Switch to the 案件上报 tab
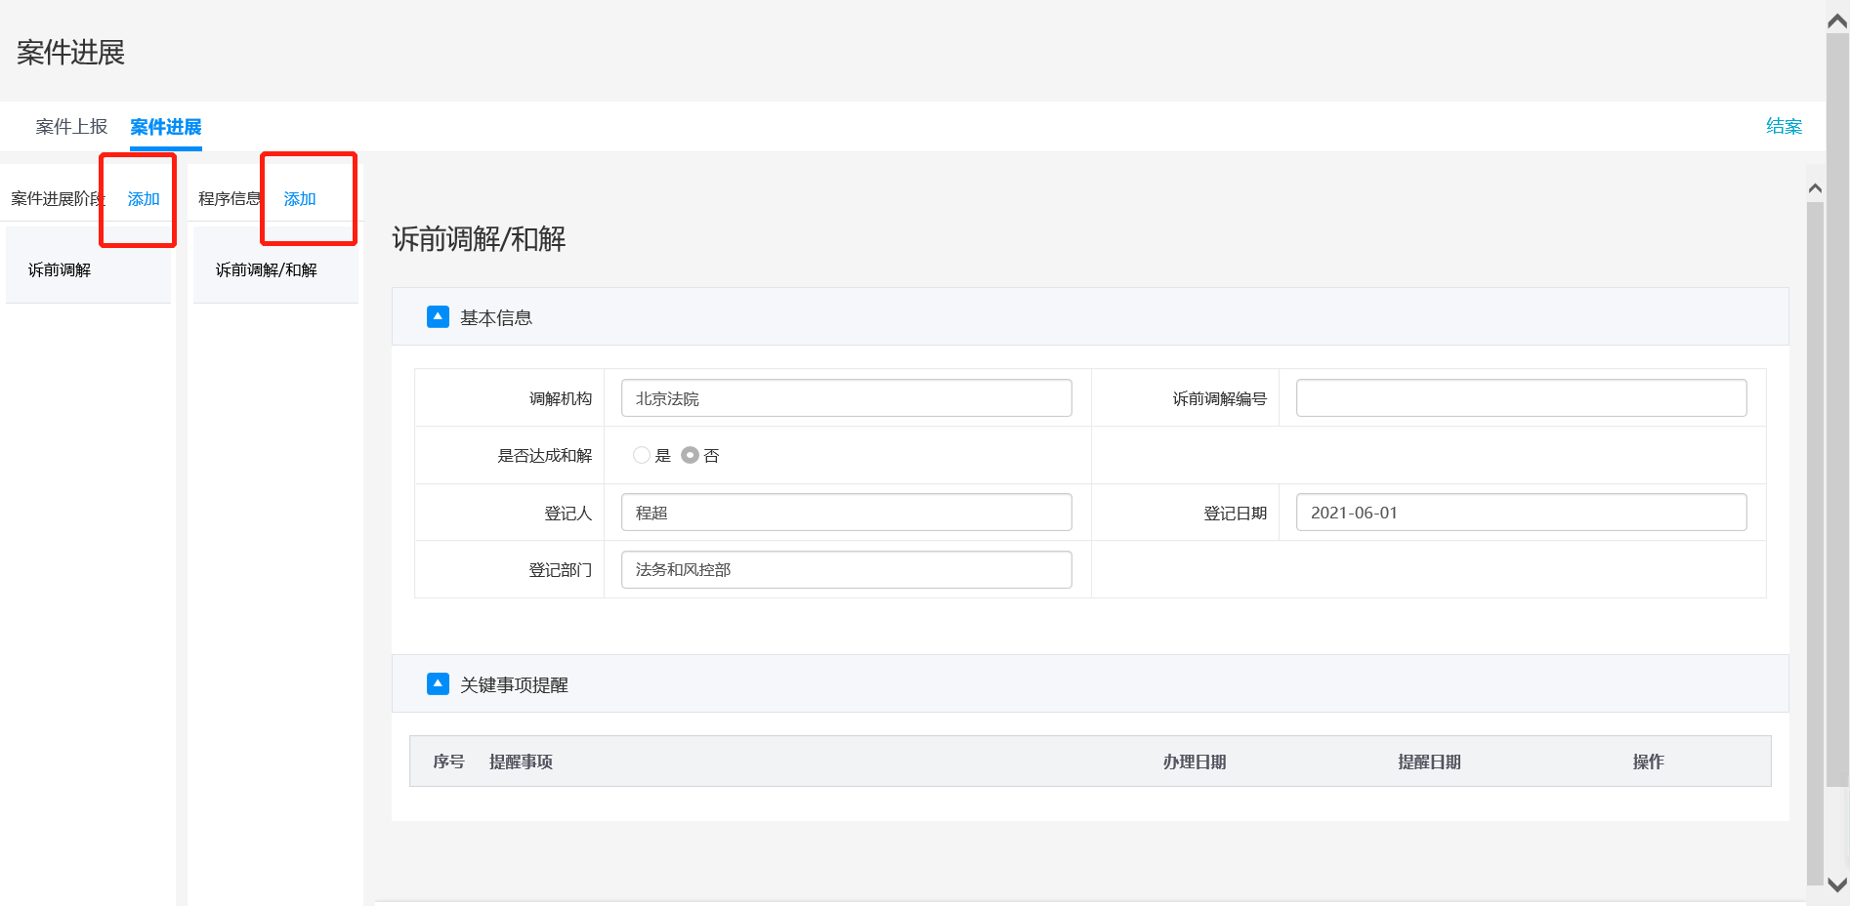Viewport: 1850px width, 906px height. [x=71, y=127]
